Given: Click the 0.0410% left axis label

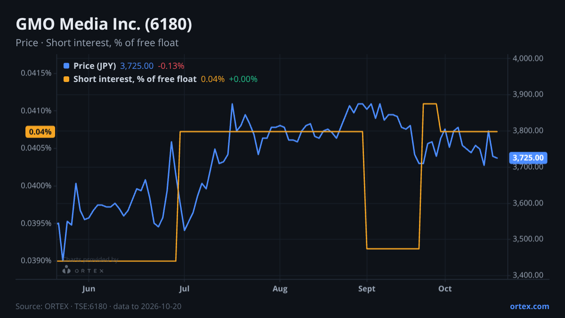Looking at the screenshot, I should (x=36, y=111).
